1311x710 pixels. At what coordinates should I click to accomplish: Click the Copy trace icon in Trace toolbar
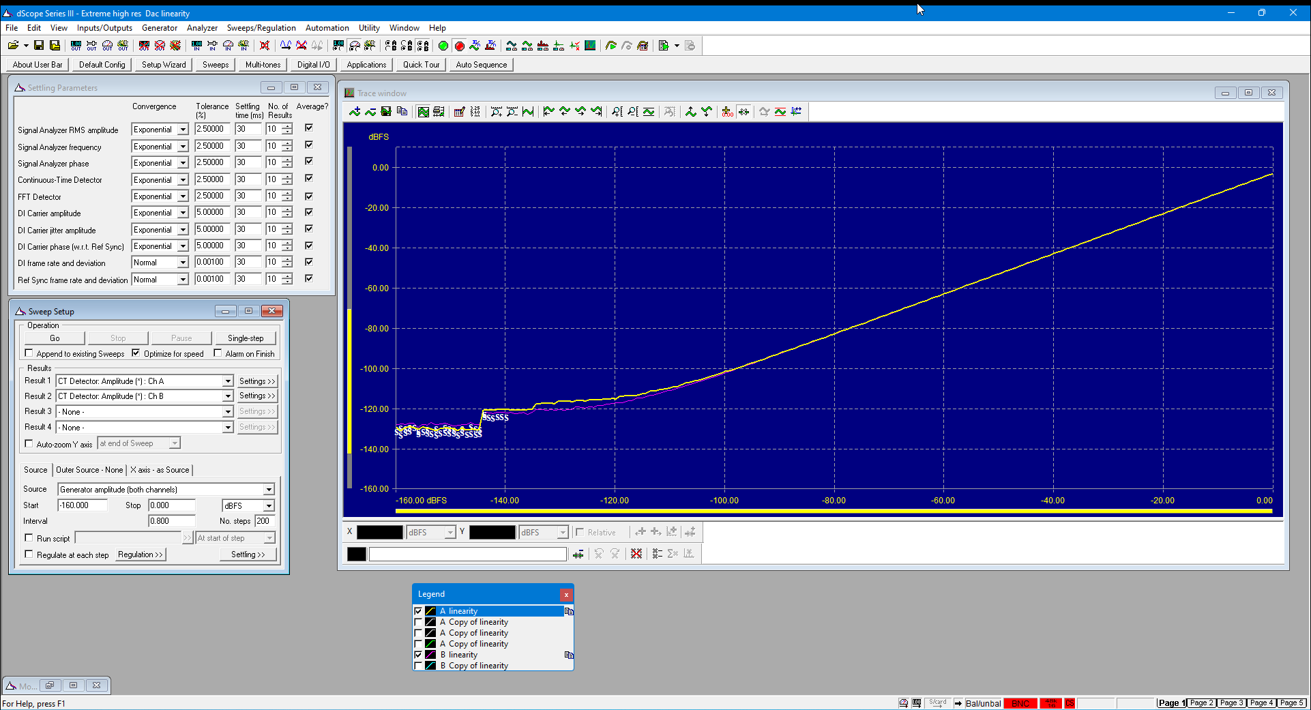click(402, 112)
